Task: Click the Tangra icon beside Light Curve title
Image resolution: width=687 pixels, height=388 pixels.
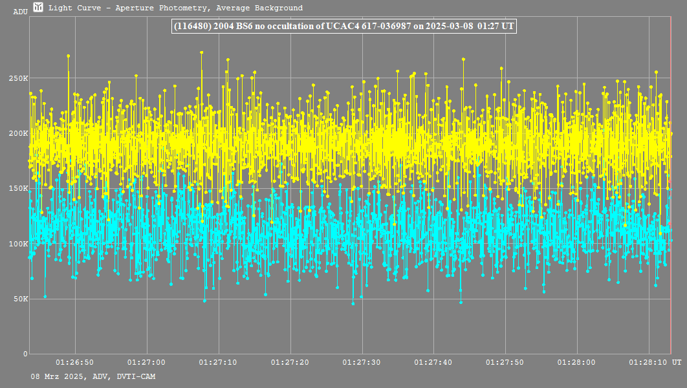Action: click(38, 8)
